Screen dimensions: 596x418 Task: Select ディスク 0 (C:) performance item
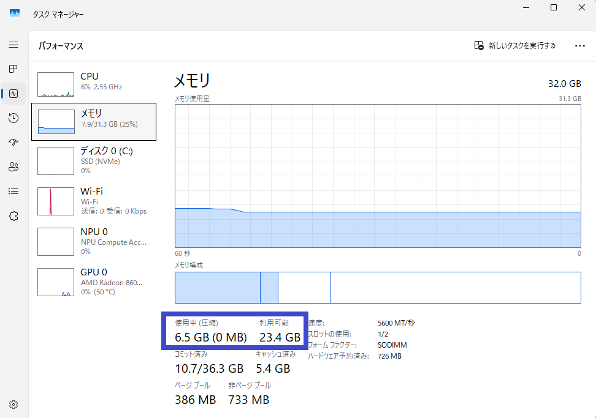(x=93, y=161)
